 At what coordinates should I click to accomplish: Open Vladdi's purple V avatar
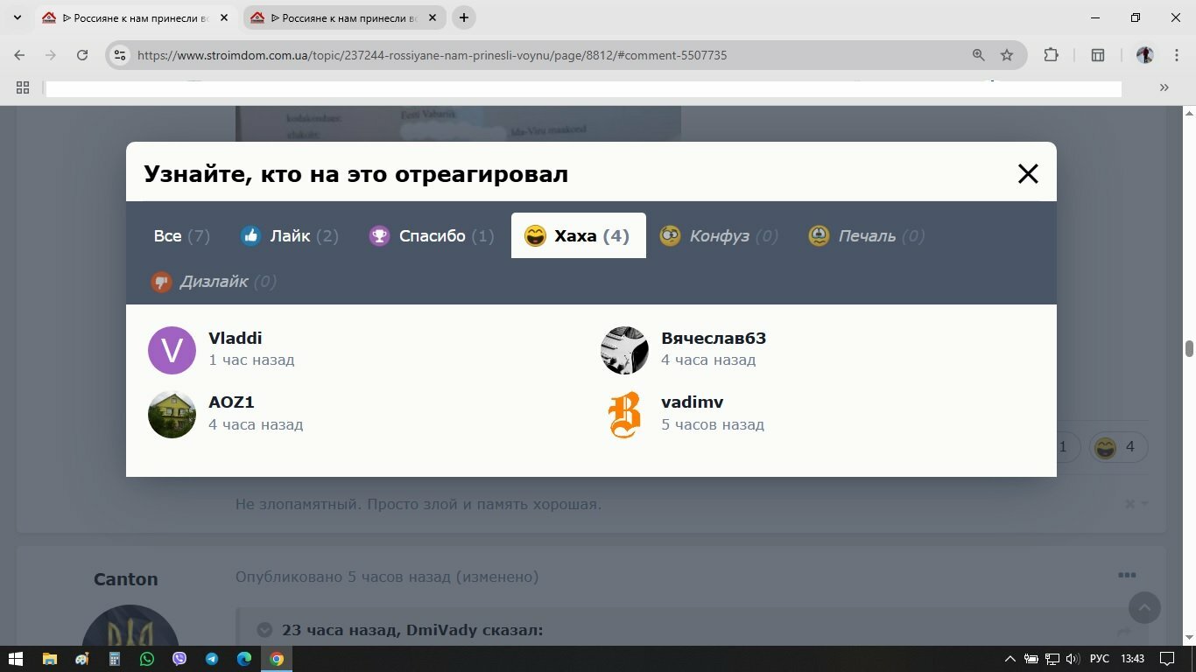172,350
